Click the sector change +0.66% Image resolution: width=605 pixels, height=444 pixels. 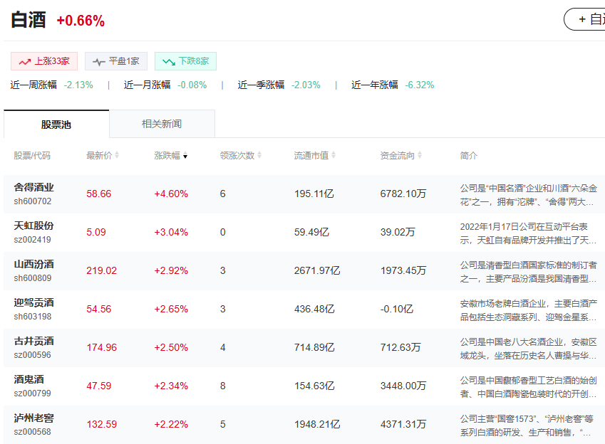point(81,21)
